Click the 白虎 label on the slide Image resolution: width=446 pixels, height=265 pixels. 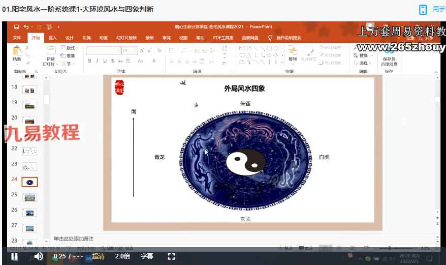pyautogui.click(x=324, y=157)
